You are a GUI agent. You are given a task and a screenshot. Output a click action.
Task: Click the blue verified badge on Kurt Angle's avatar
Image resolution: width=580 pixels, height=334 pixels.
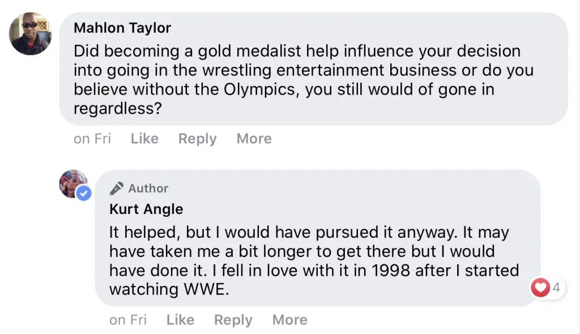(84, 193)
